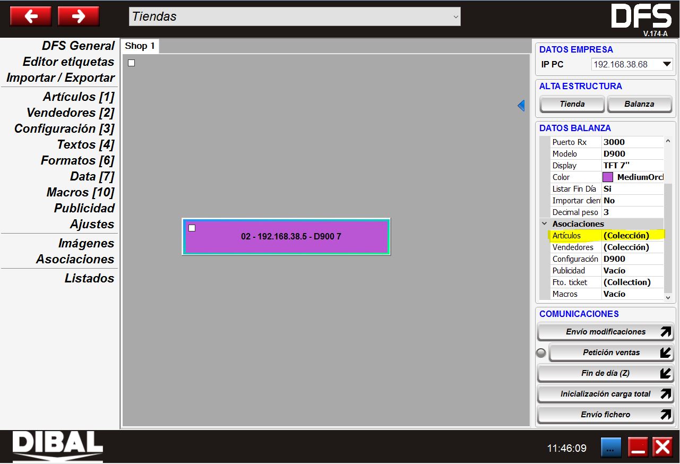Click the red X close button
This screenshot has width=680, height=464.
tap(662, 448)
